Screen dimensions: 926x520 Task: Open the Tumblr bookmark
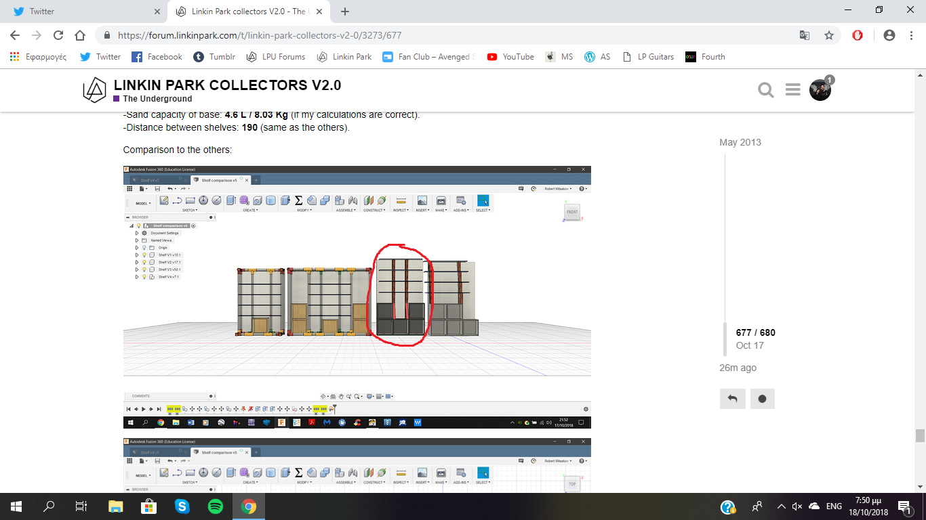[214, 57]
